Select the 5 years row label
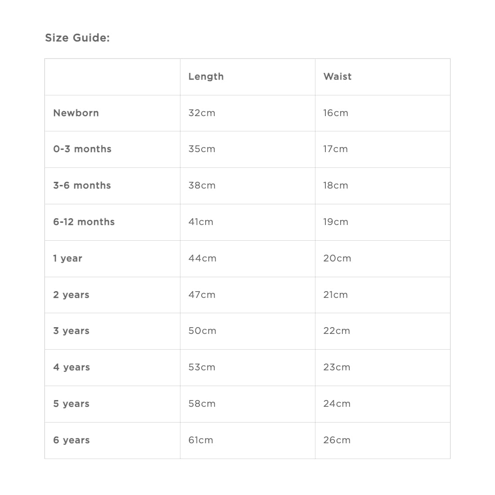 [x=72, y=404]
